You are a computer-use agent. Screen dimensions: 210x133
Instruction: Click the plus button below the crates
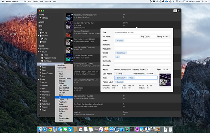click(x=39, y=115)
